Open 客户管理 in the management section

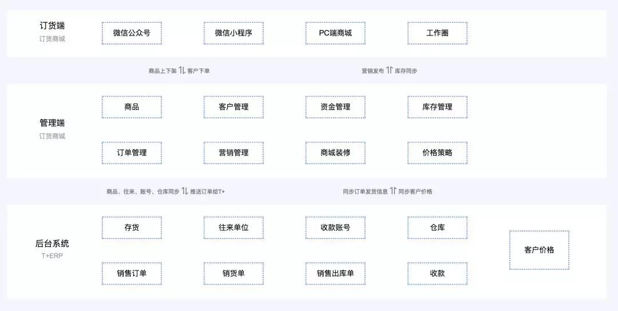click(x=233, y=107)
